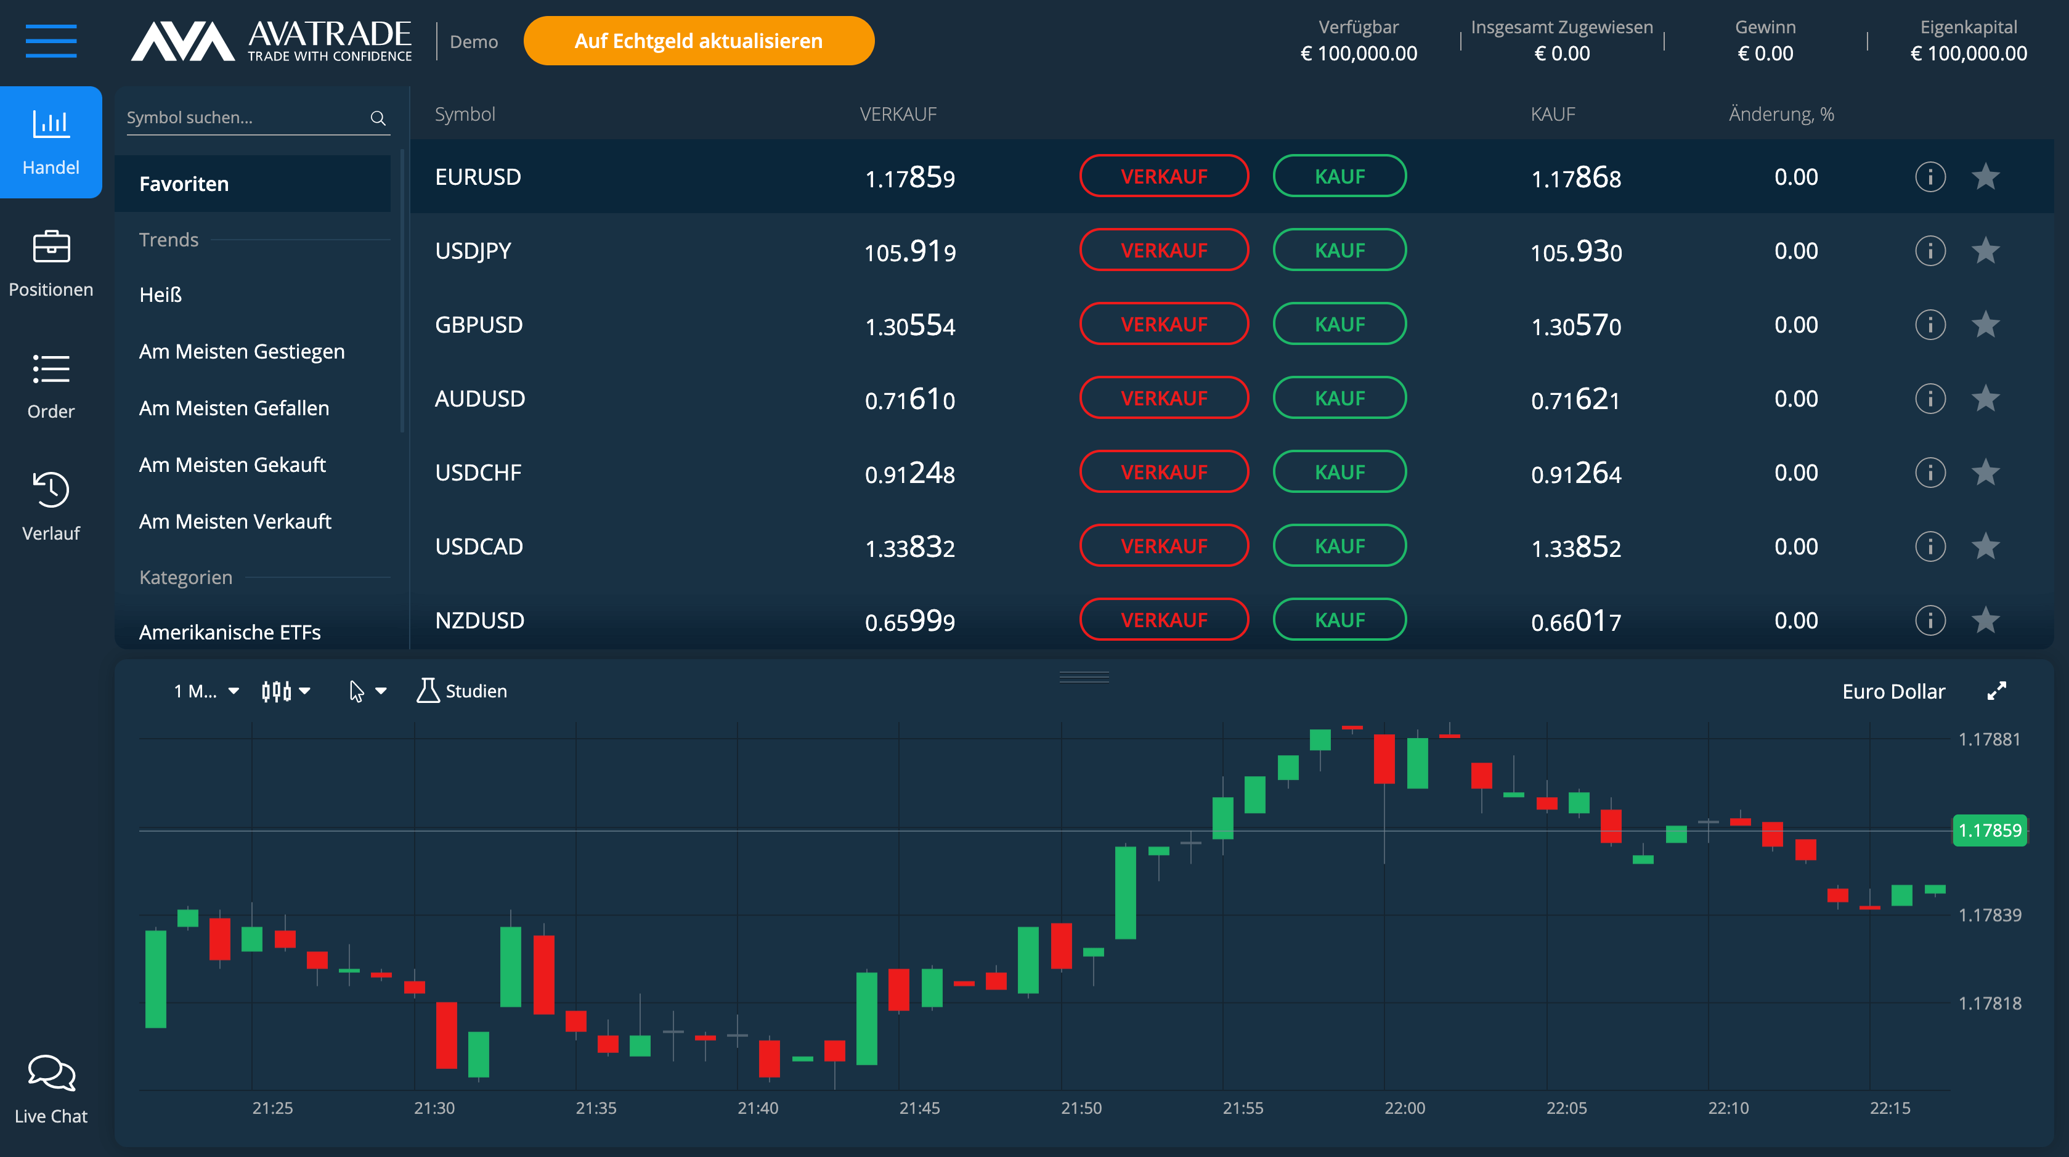
Task: Click VERKAUF for GBPUSD
Action: point(1164,323)
